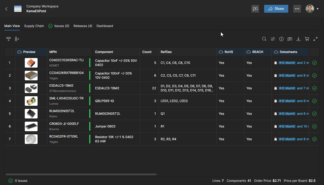
Task: Click the back arrow icon
Action: point(6,9)
